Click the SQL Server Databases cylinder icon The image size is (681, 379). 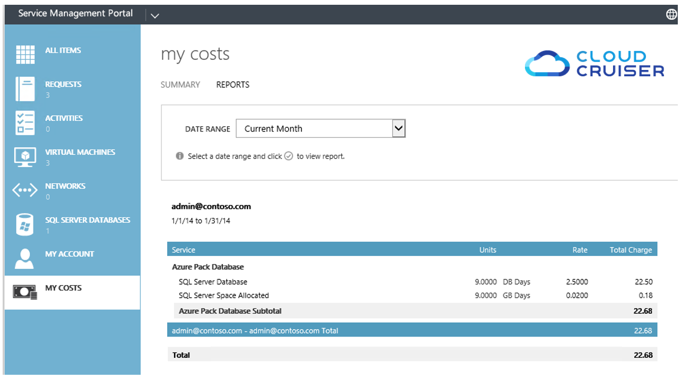[x=25, y=224]
